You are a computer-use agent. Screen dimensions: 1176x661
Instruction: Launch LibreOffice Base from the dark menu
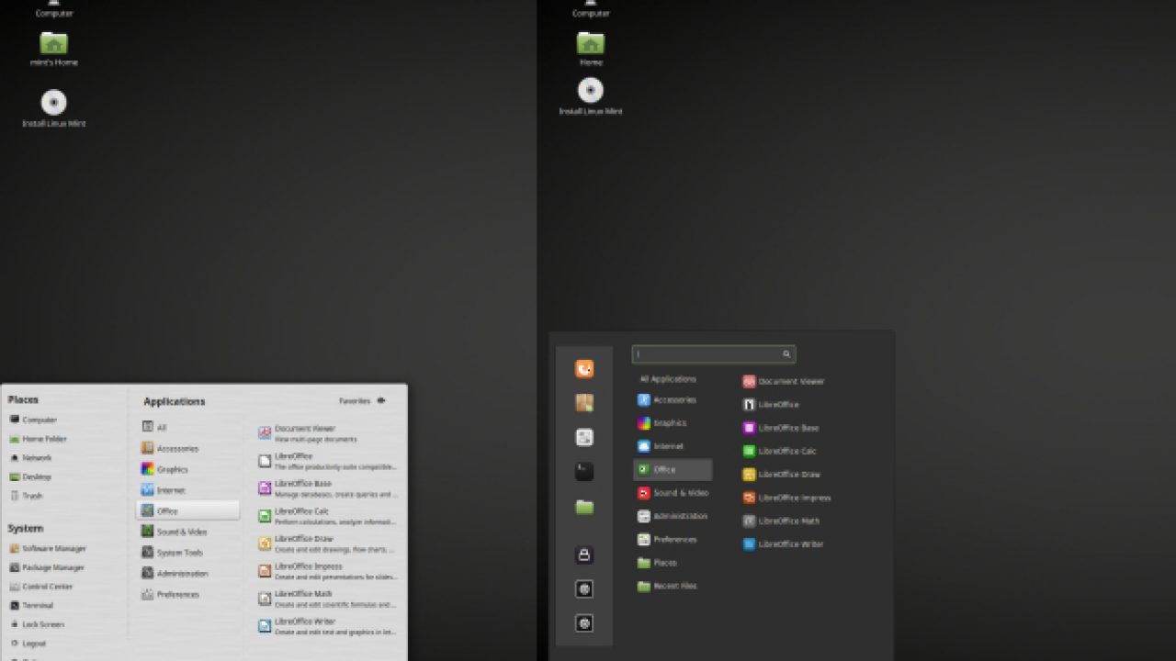click(x=781, y=428)
